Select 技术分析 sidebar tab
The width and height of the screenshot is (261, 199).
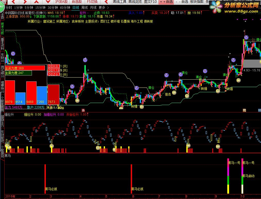click(x=2, y=29)
